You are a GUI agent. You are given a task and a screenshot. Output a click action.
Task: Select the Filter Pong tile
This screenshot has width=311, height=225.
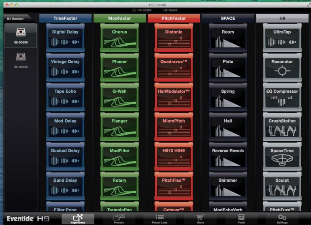click(x=65, y=207)
